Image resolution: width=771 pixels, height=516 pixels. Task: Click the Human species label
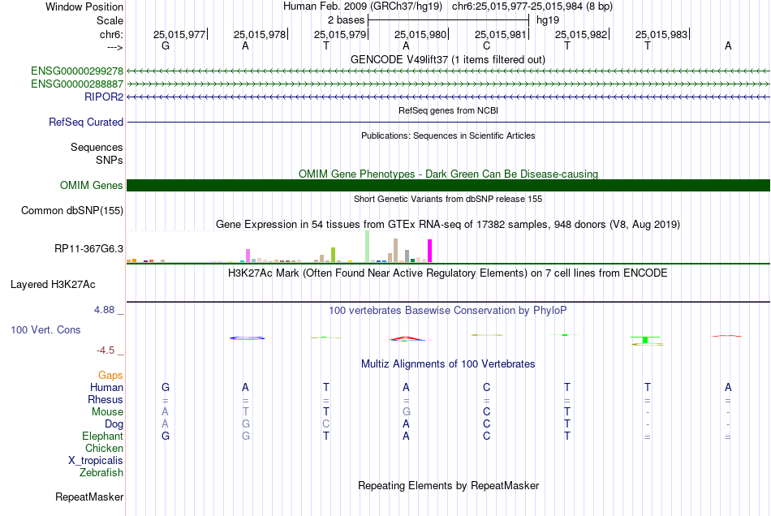coord(106,388)
